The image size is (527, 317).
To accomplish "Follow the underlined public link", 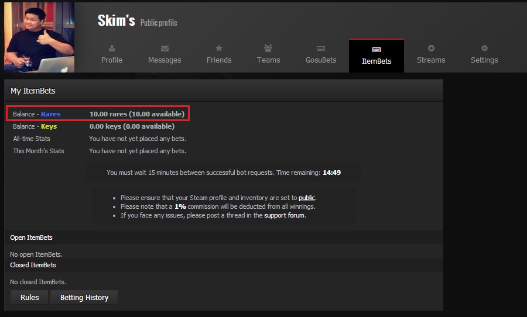I will pos(307,198).
